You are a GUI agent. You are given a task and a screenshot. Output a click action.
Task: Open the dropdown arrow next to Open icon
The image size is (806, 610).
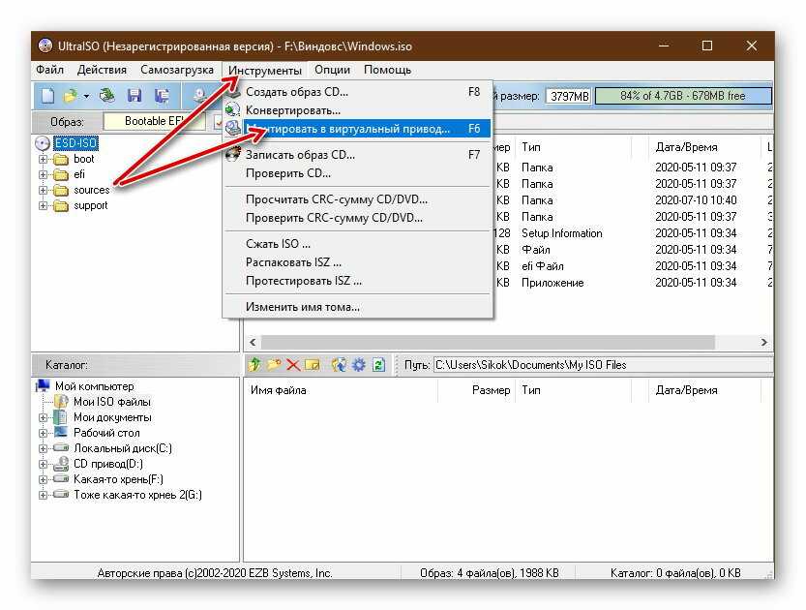tap(86, 96)
